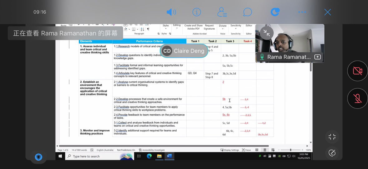Open the more options ellipsis menu
The height and width of the screenshot is (169, 368).
302,12
